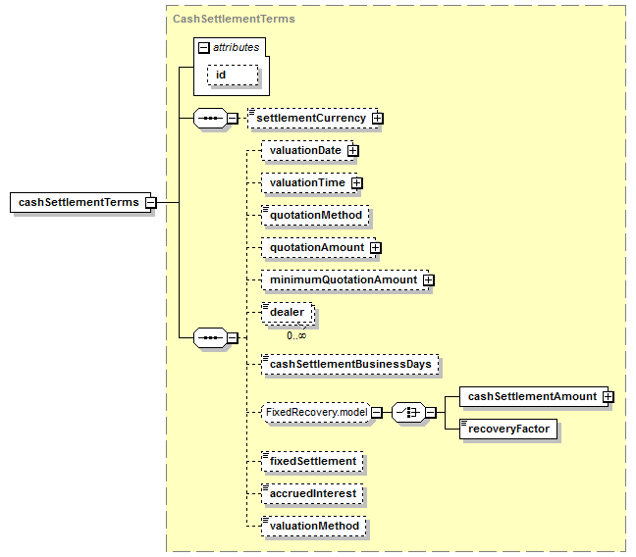Collapse the sequence compositor before settlementCurrency

232,118
